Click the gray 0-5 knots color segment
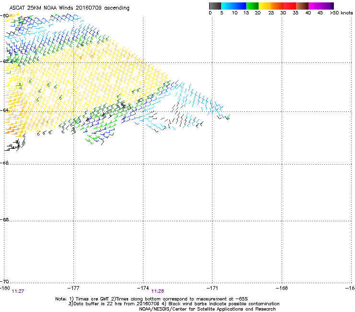The width and height of the screenshot is (355, 312). [215, 6]
